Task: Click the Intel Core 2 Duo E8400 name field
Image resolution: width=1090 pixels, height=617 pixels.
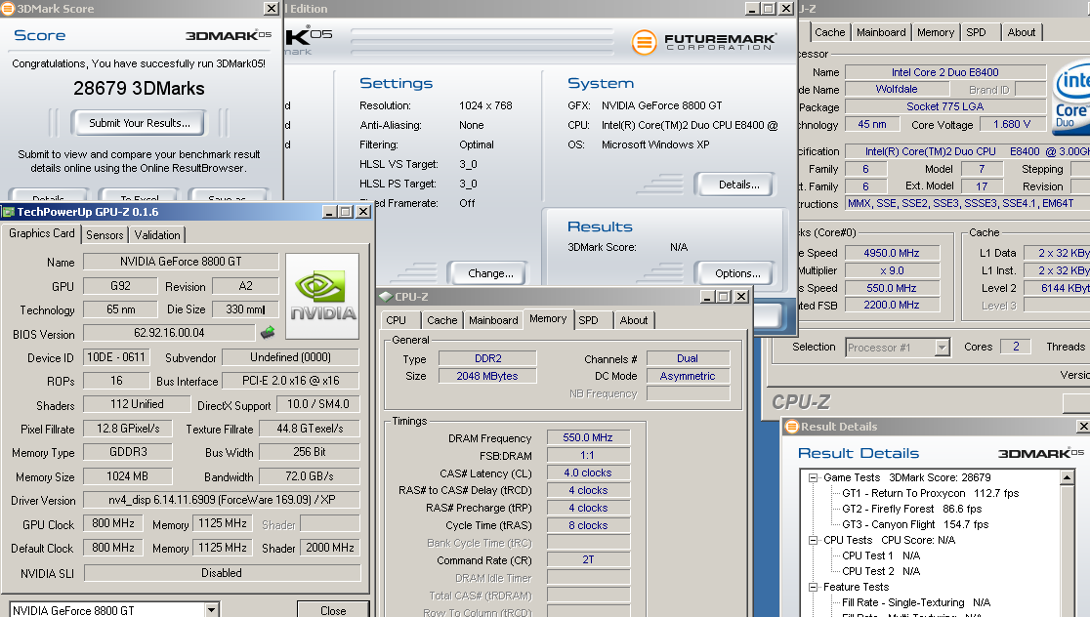Action: click(945, 72)
